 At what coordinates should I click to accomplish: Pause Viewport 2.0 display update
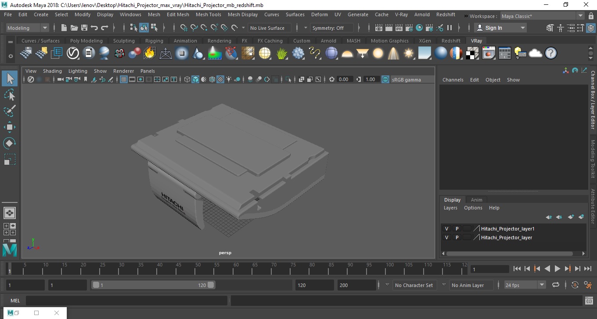click(450, 28)
